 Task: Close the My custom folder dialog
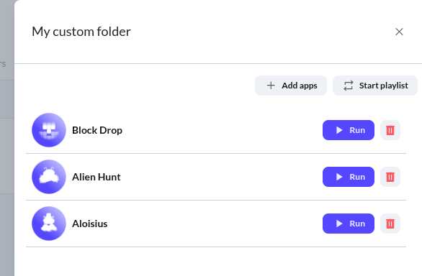[399, 32]
